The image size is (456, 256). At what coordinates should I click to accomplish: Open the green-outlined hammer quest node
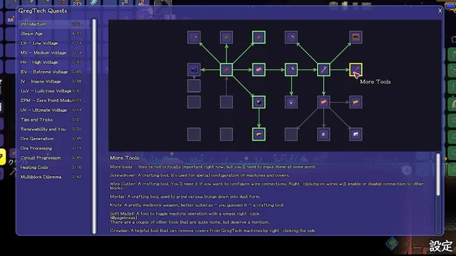click(291, 70)
